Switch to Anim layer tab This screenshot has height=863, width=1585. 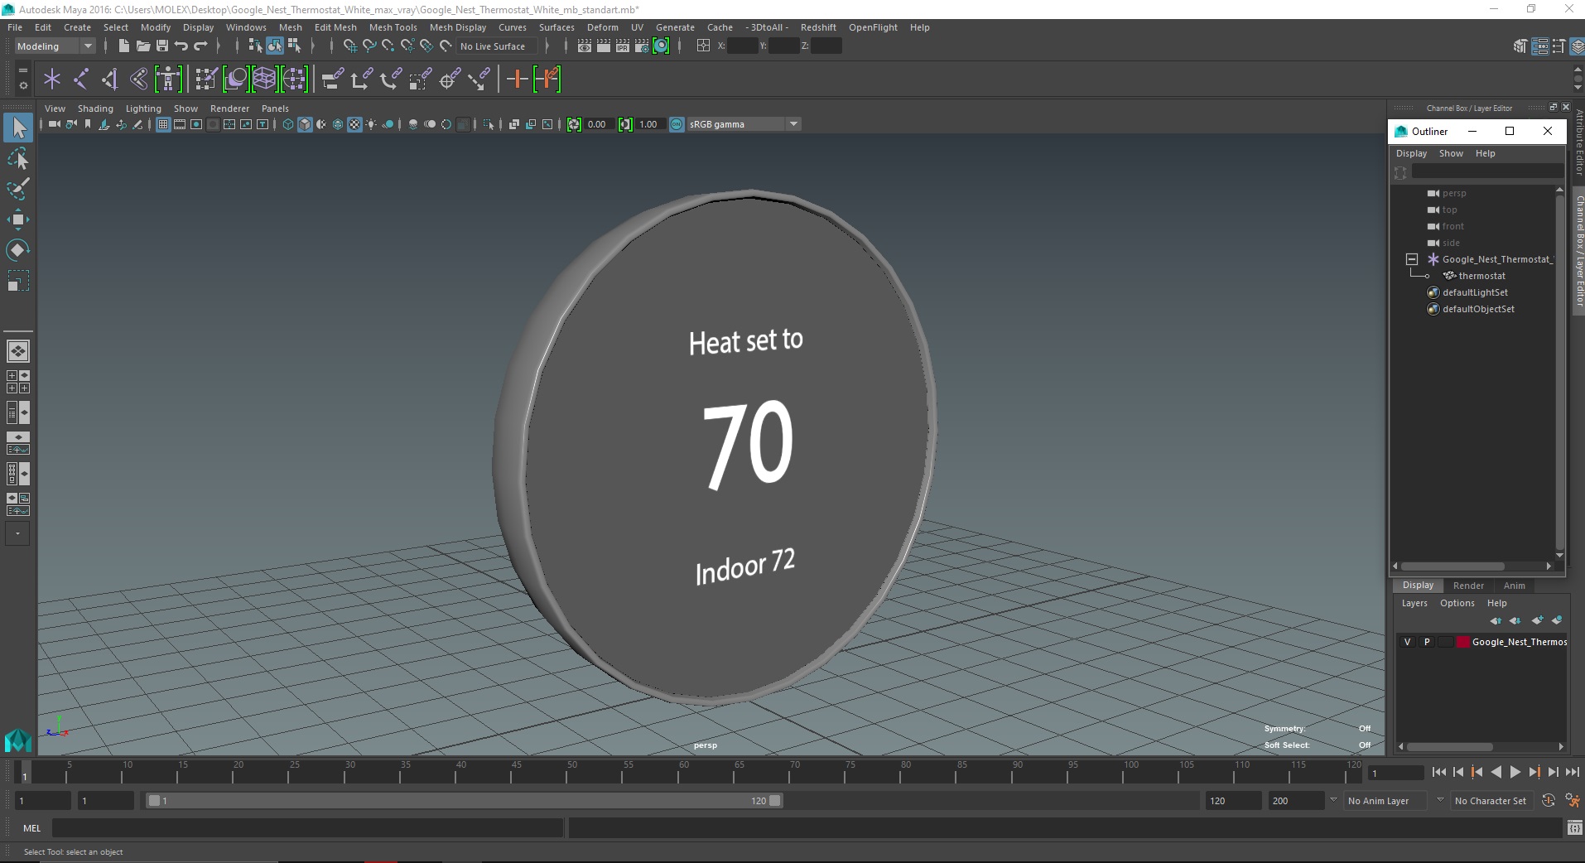tap(1514, 586)
